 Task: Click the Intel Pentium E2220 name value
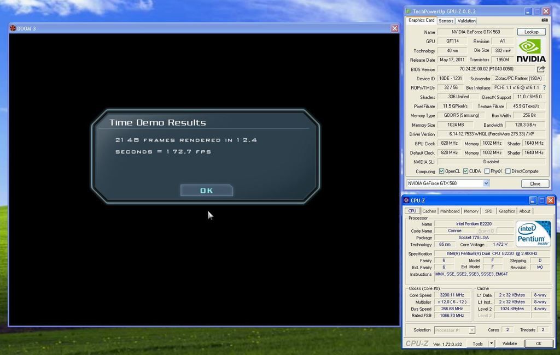(x=474, y=224)
